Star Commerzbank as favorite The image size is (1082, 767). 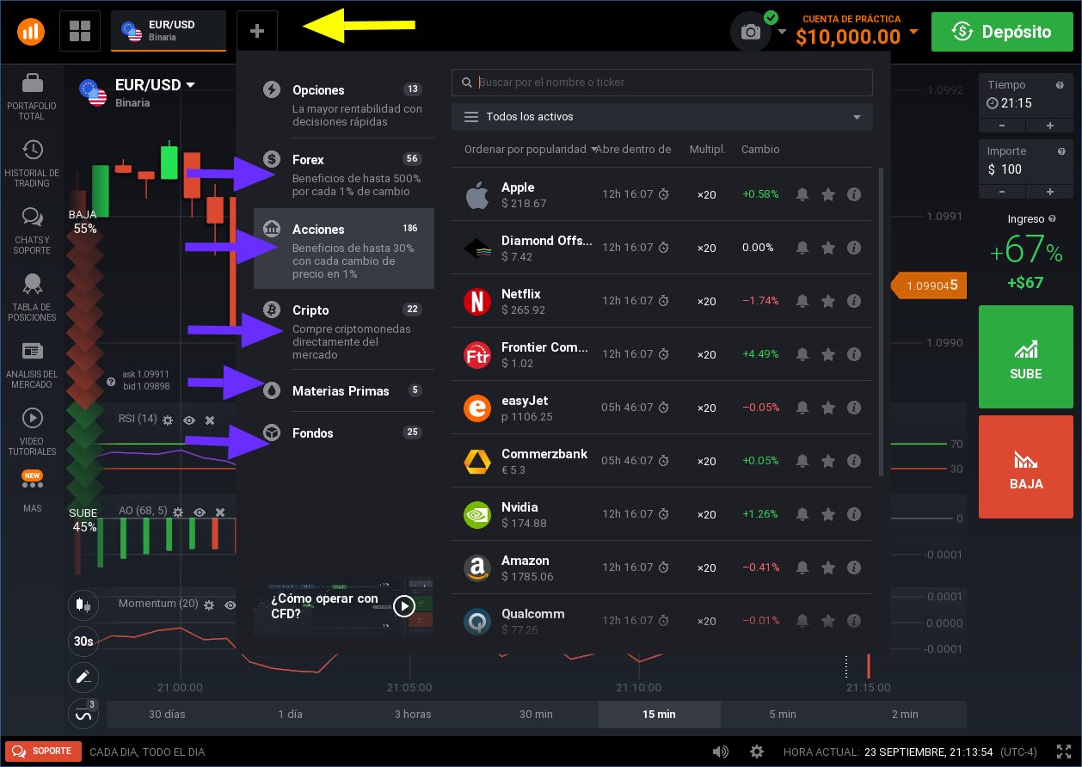(x=828, y=461)
